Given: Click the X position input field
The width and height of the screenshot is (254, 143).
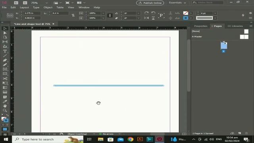Looking at the screenshot, I should pyautogui.click(x=32, y=13).
